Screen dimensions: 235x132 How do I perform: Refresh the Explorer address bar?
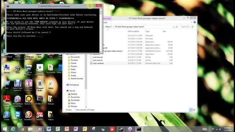tap(177, 27)
